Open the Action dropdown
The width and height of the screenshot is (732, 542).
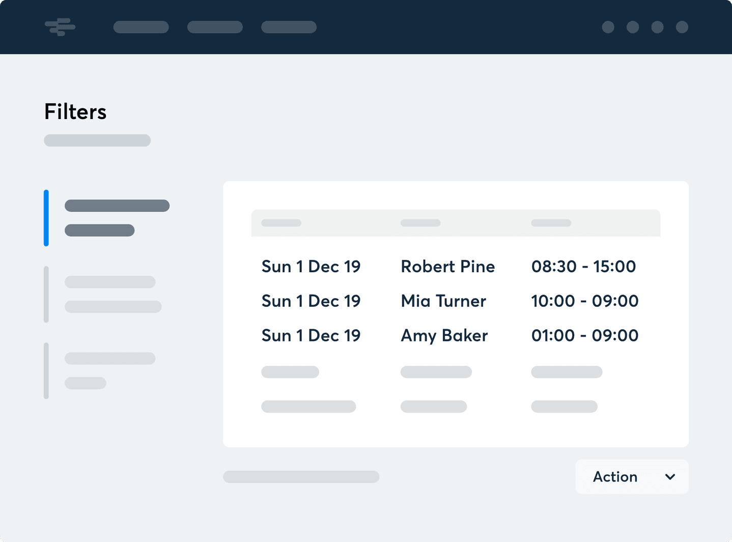(x=632, y=477)
